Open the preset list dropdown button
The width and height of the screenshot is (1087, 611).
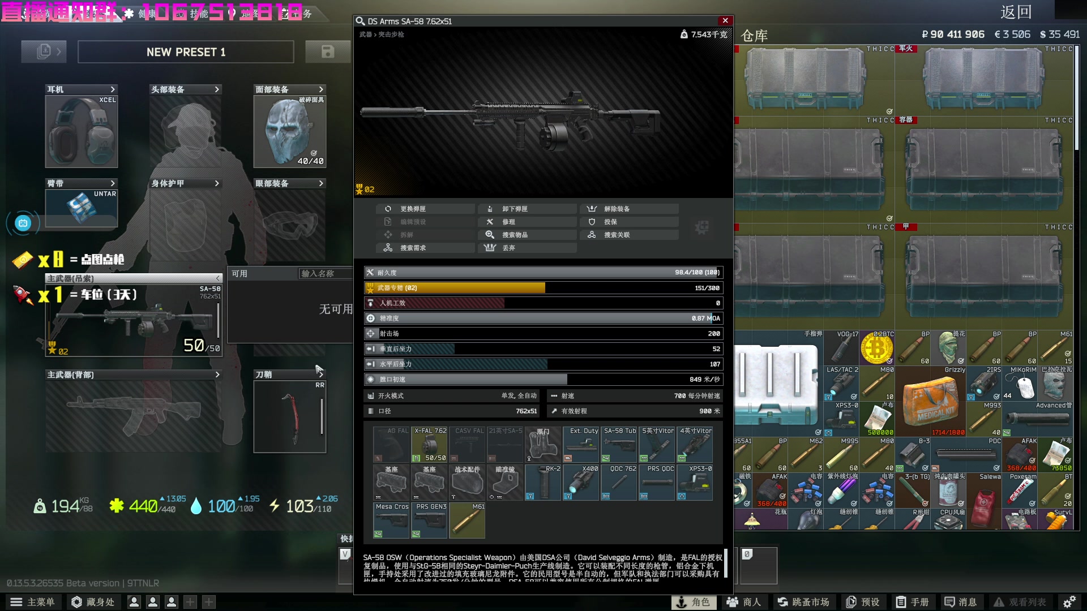click(x=44, y=51)
